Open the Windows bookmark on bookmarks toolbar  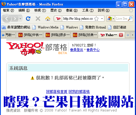[69, 27]
